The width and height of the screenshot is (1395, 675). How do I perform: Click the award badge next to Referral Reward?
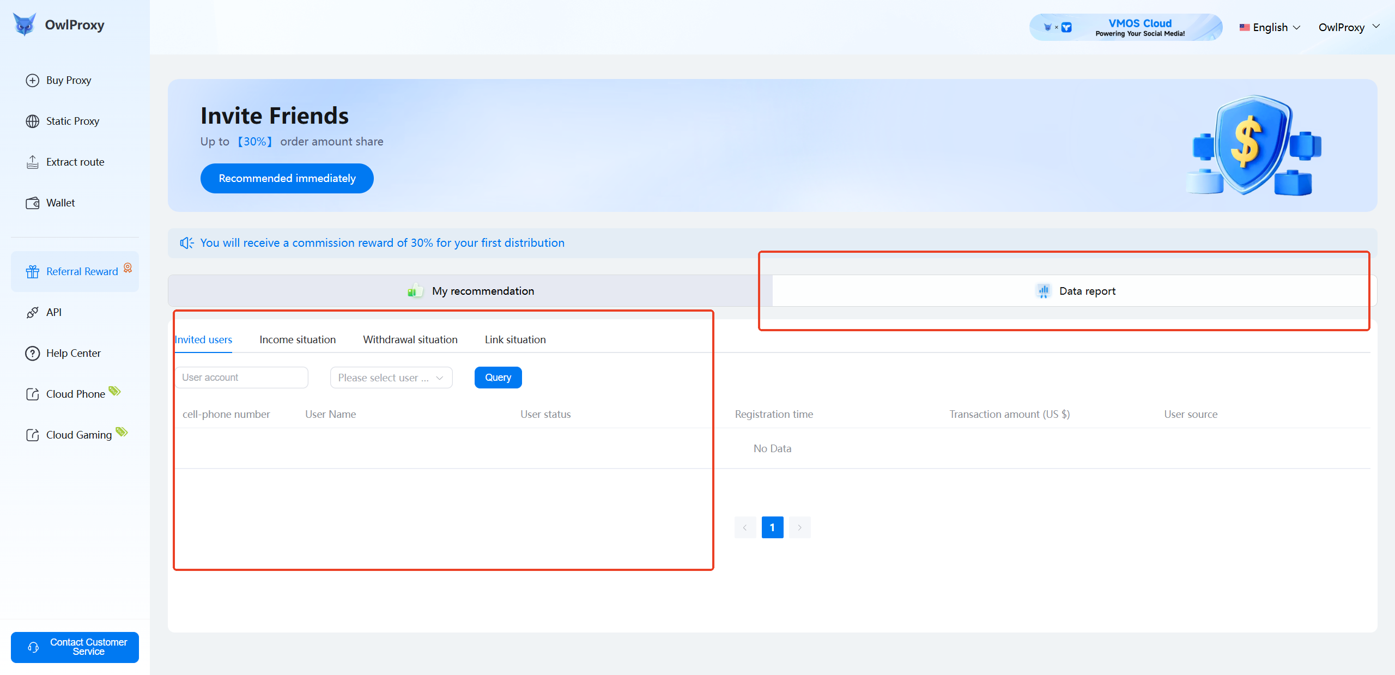128,267
